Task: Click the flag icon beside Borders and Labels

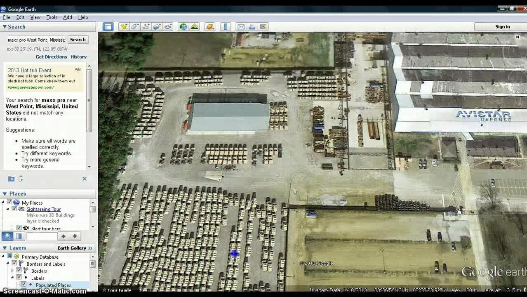Action: point(21,264)
